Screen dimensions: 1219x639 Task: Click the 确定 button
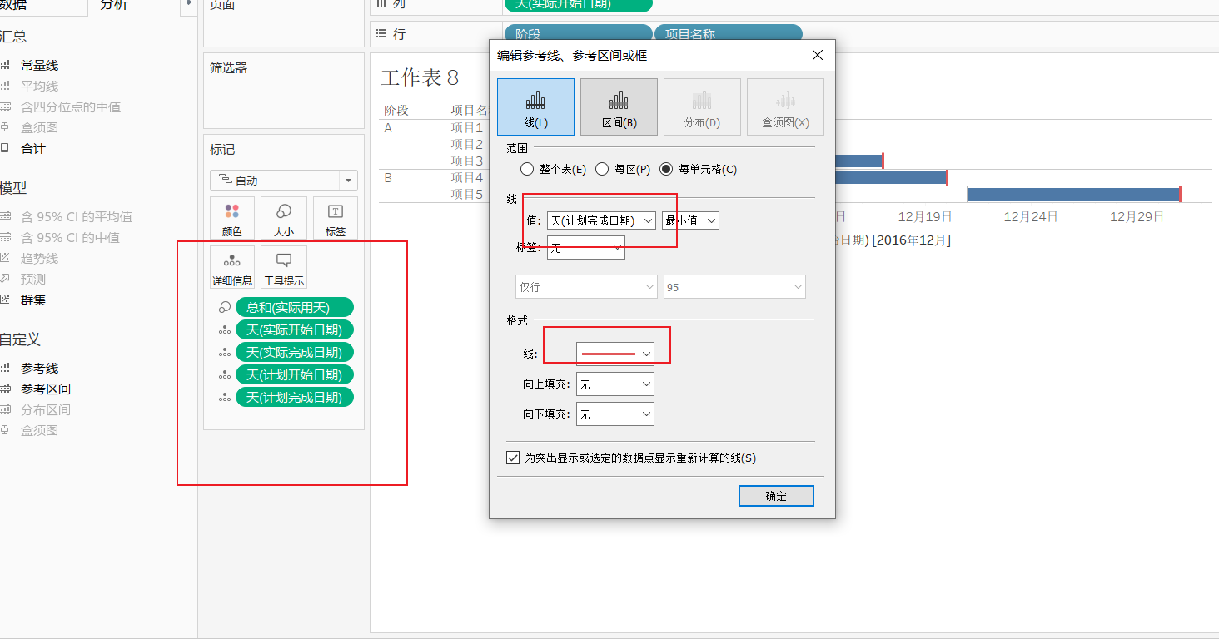(x=776, y=496)
